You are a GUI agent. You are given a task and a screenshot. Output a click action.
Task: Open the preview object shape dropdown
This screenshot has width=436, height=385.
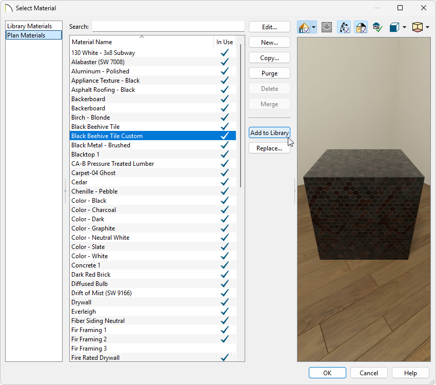(x=405, y=27)
